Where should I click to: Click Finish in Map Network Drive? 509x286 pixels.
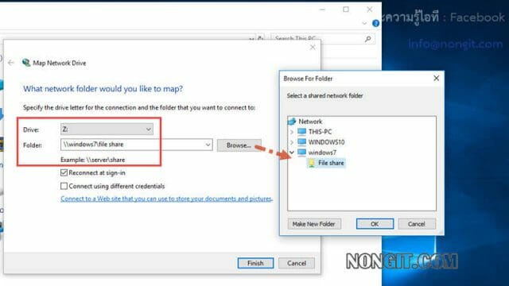pos(255,263)
